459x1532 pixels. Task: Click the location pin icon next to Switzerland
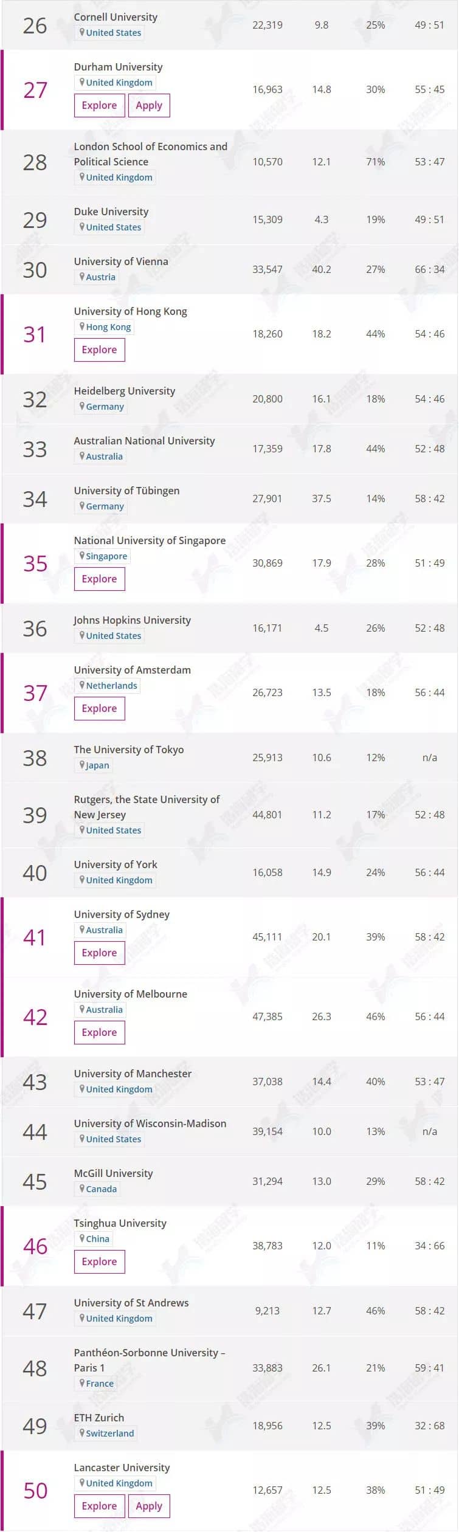[82, 1433]
